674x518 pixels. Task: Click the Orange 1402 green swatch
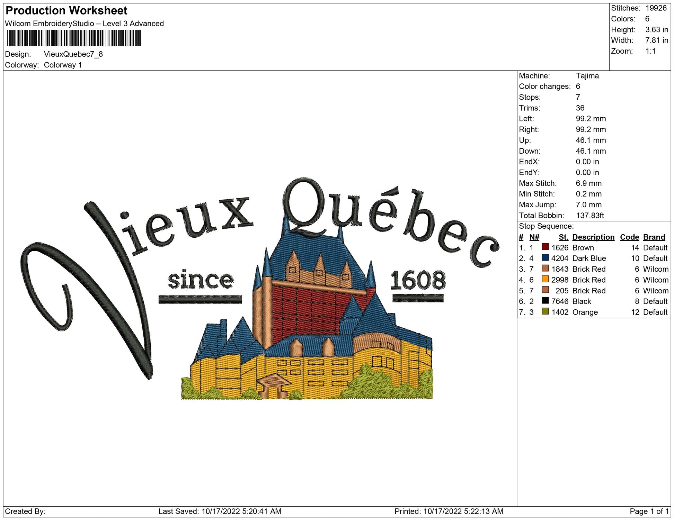tap(545, 311)
